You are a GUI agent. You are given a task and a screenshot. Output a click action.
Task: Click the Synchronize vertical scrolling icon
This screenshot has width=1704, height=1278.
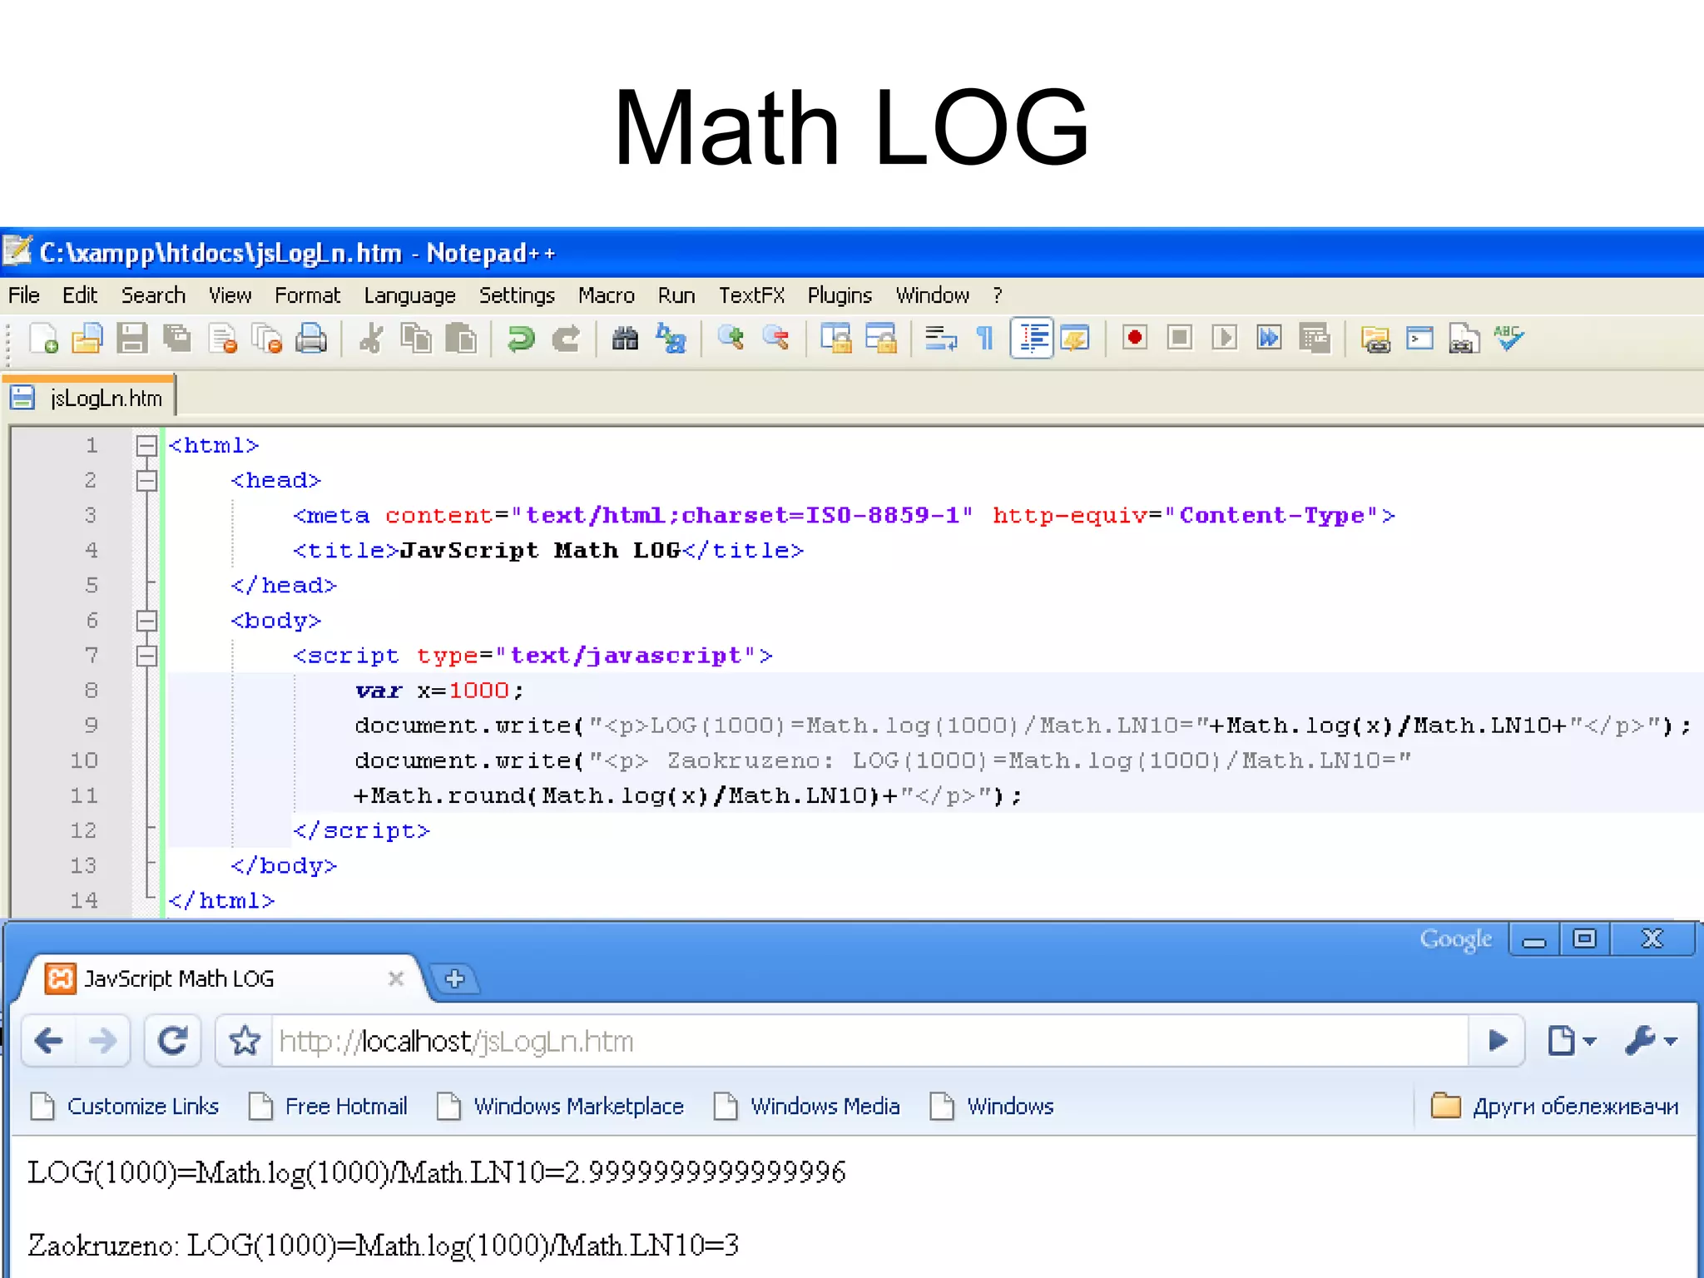tap(836, 339)
